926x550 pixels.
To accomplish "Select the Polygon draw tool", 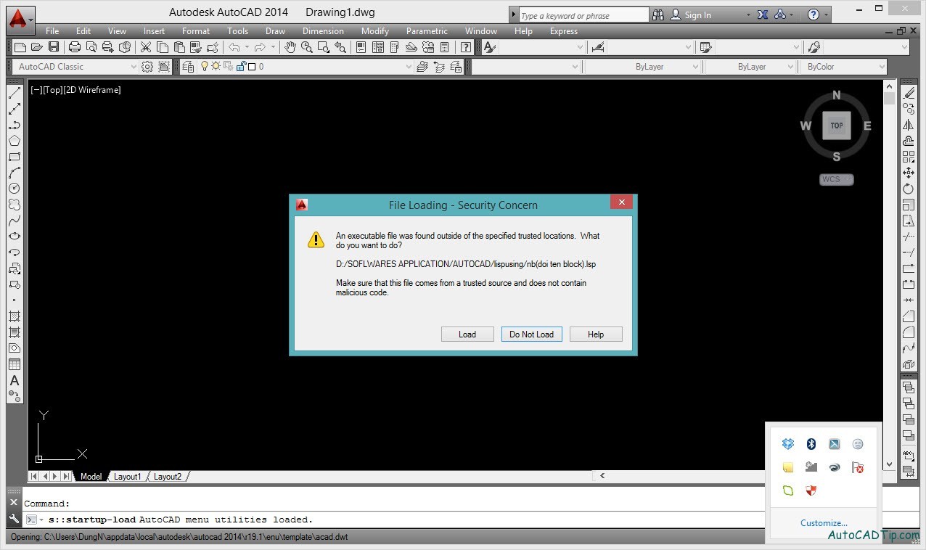I will click(x=15, y=141).
